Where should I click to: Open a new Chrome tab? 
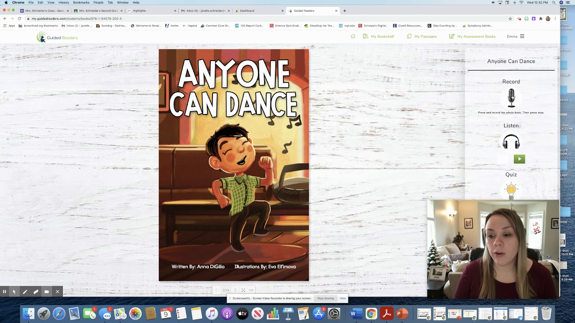(345, 10)
